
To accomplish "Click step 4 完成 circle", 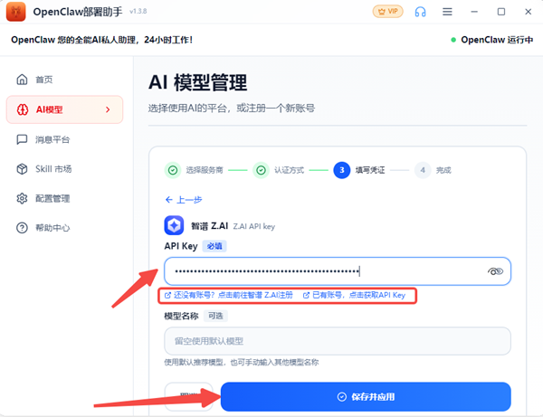I will [423, 170].
